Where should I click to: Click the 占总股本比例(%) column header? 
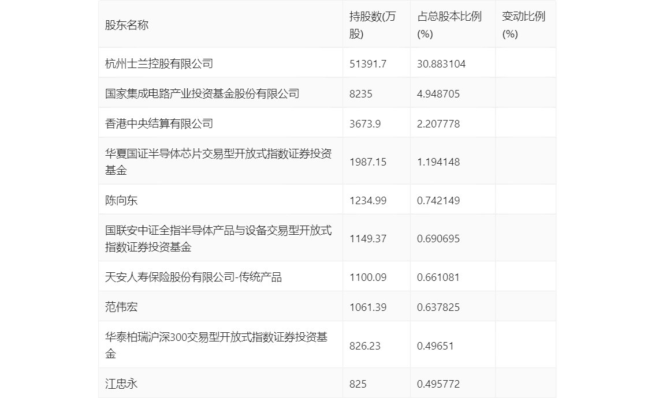coord(449,25)
